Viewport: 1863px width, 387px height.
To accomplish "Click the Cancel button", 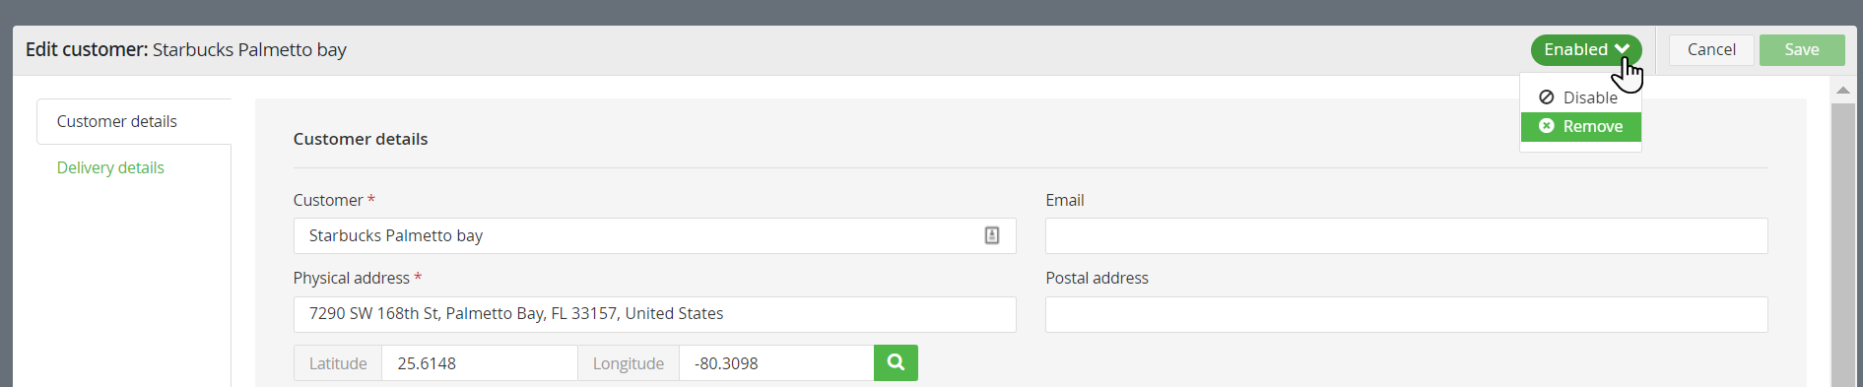I will tap(1711, 49).
